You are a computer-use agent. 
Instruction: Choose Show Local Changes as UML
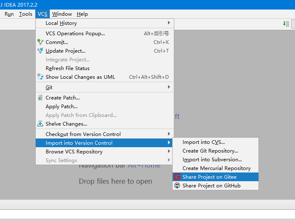(105, 77)
